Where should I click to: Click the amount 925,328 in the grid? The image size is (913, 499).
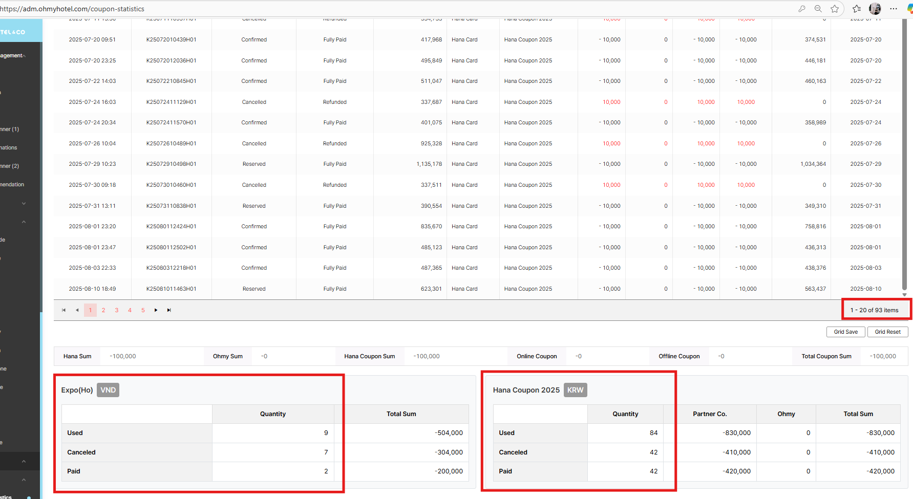coord(432,143)
